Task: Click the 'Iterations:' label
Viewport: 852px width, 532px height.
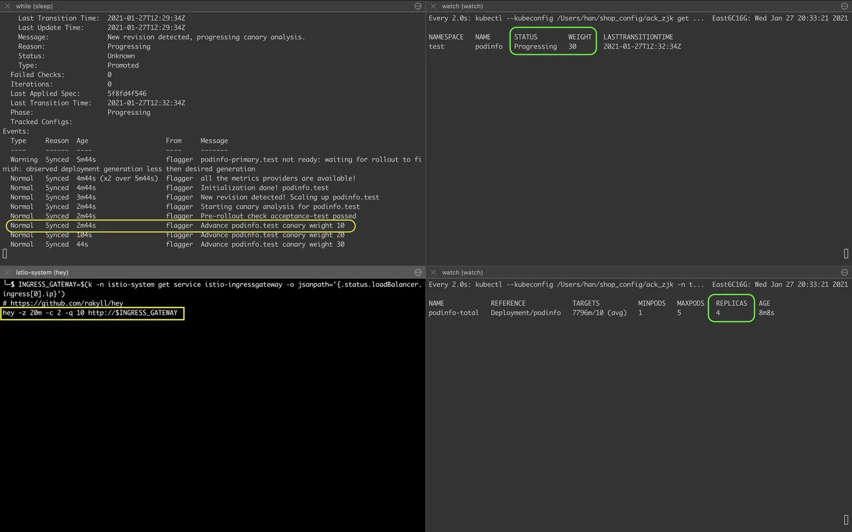Action: (32, 85)
